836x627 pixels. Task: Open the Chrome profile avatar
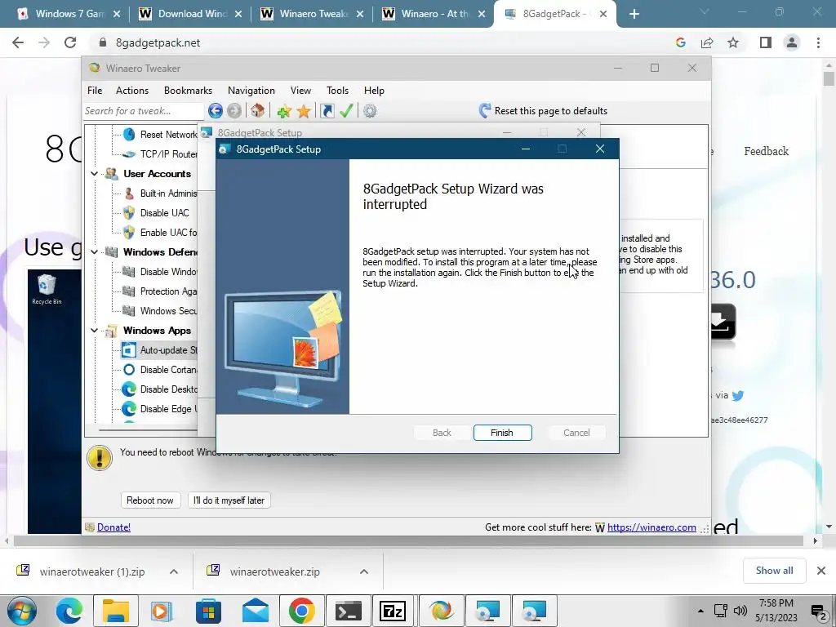tap(792, 42)
